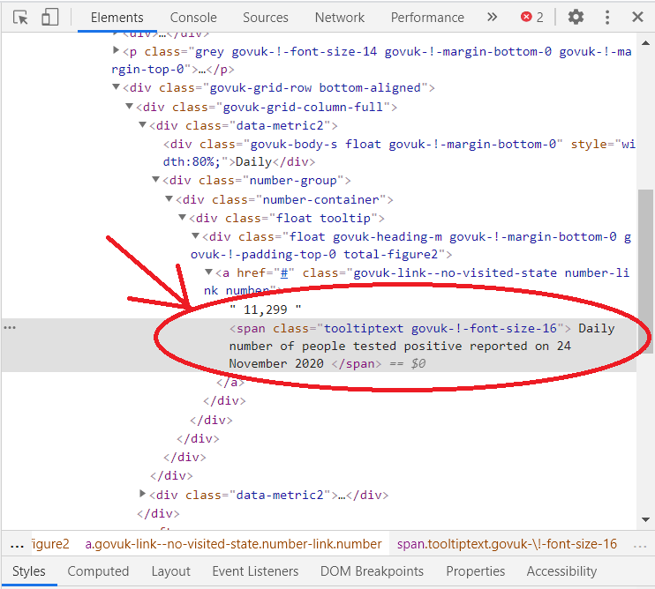Open the DevTools three-dot menu
This screenshot has width=655, height=589.
[607, 17]
